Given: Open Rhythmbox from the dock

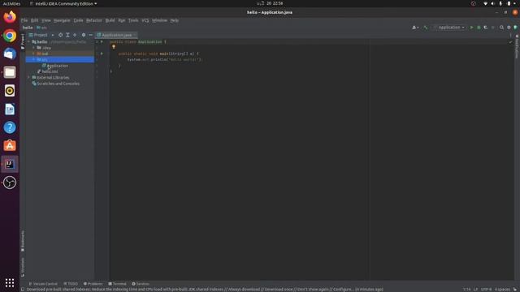Looking at the screenshot, I should tap(10, 91).
